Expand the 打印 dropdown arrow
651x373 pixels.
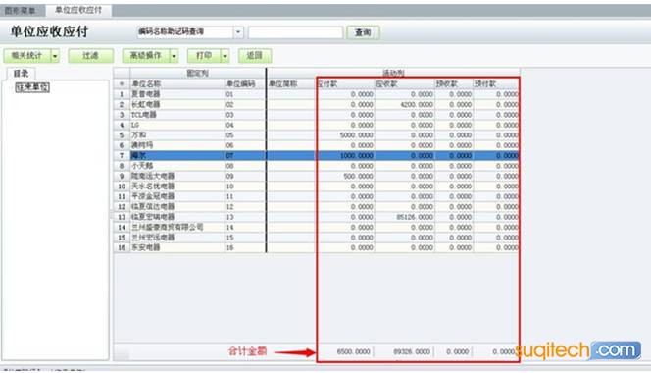click(225, 55)
